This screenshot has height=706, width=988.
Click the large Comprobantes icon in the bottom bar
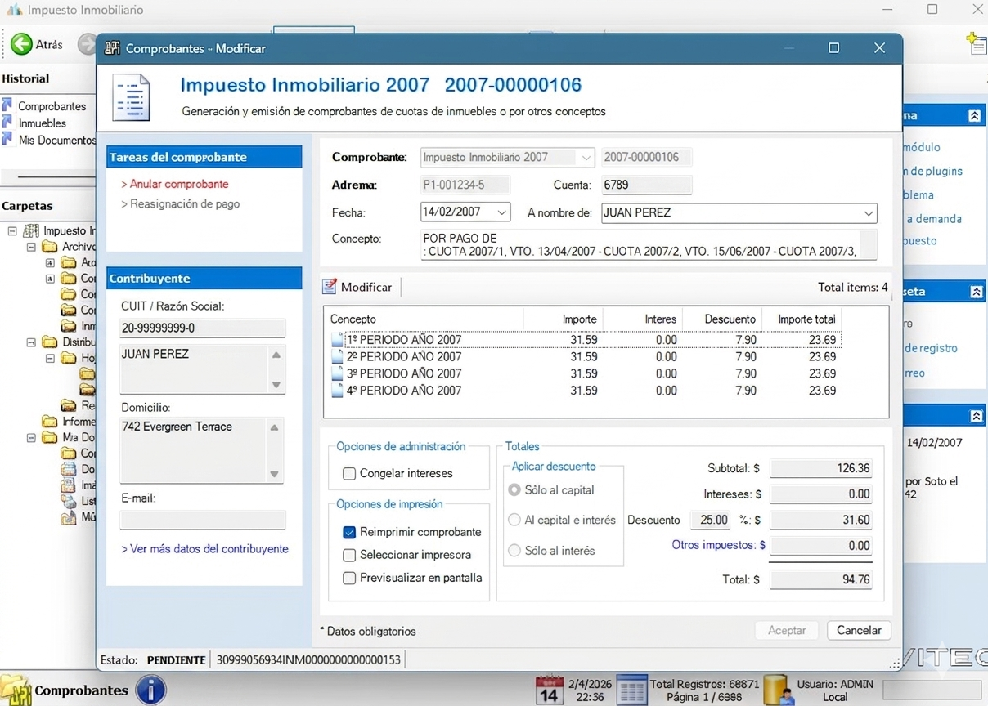pyautogui.click(x=16, y=690)
